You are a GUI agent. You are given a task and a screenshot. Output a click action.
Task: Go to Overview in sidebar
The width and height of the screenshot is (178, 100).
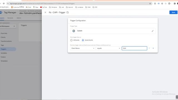[4, 33]
